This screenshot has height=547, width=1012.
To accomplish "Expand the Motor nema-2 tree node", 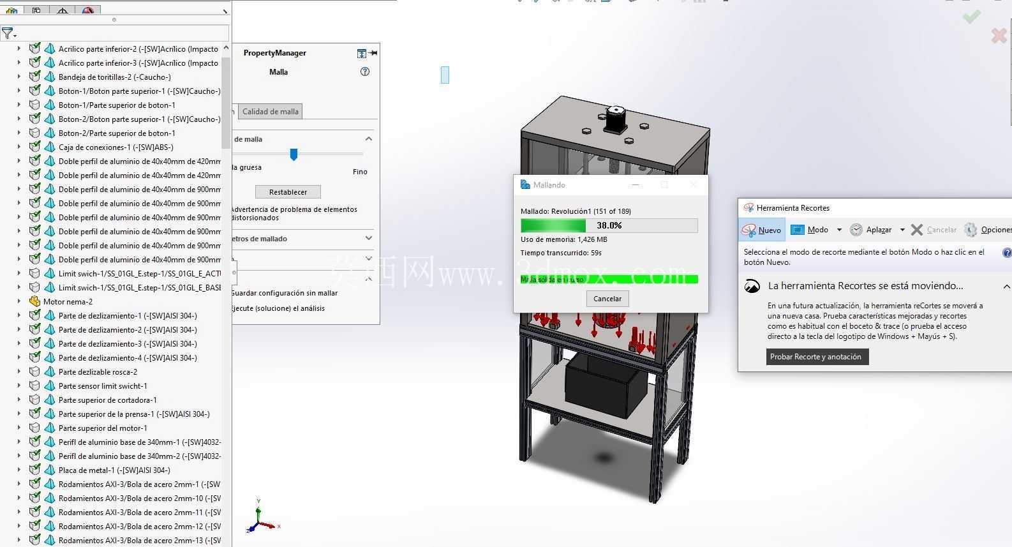I will [19, 301].
